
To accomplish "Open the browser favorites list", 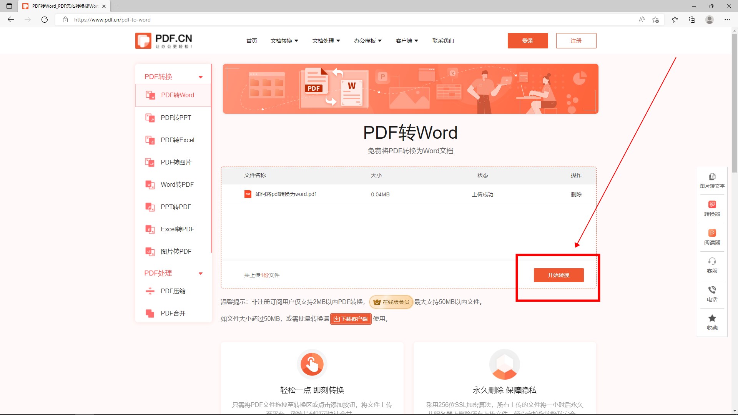I will [x=675, y=20].
